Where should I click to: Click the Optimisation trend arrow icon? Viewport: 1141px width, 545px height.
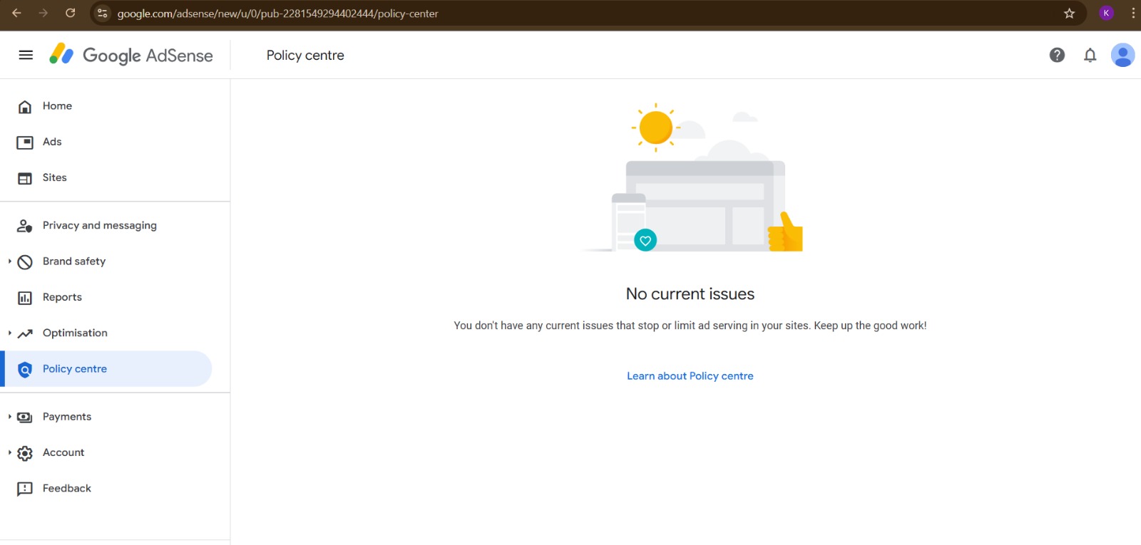(25, 333)
